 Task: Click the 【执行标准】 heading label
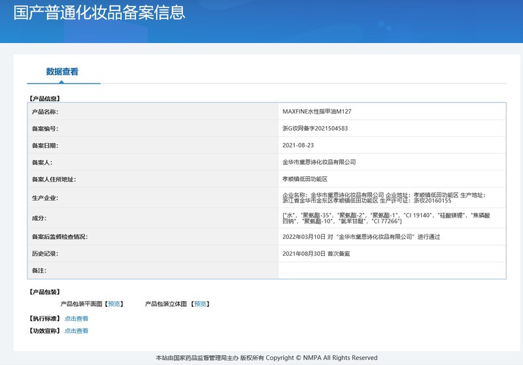coord(44,319)
